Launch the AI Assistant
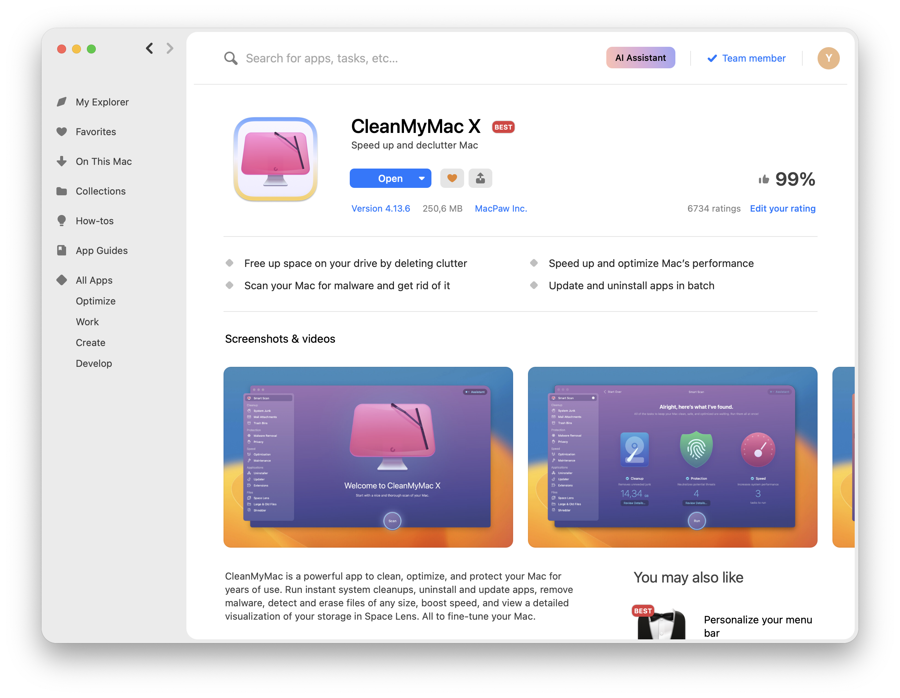Screen dimensions: 900x698 (640, 58)
